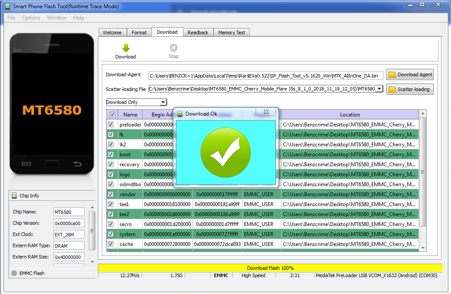Viewport: 451px width, 294px height.
Task: Click the Download Ok dialog title icon
Action: pyautogui.click(x=180, y=114)
